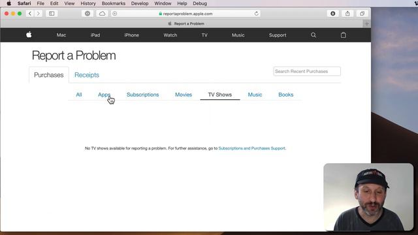
Task: Go to Support in Apple navigation
Action: pos(278,35)
